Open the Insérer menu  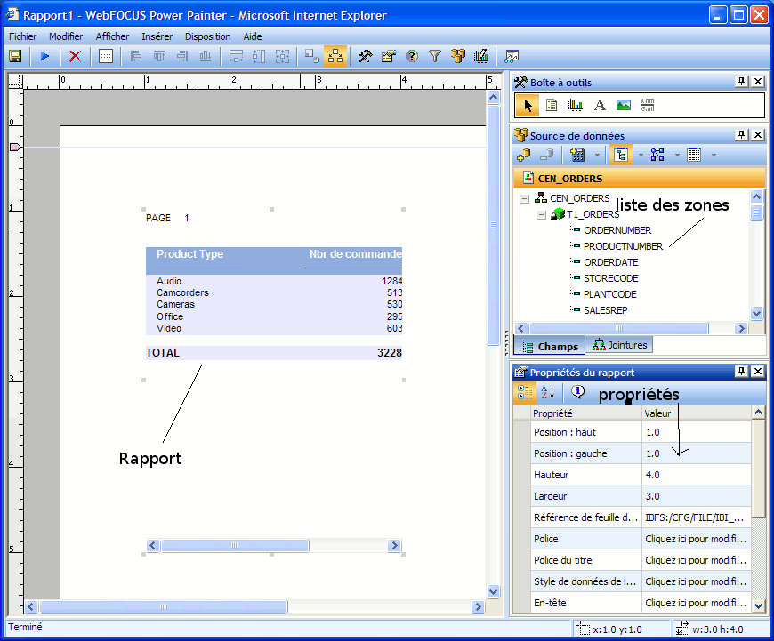[x=157, y=36]
